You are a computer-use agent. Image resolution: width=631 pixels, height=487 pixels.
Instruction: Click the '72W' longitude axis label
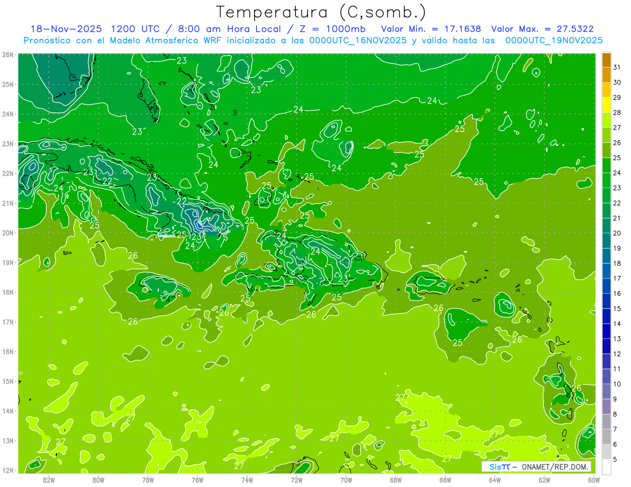[x=297, y=480]
